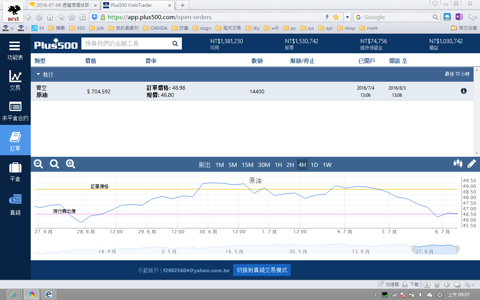Screen dimensions: 480x300
Task: Click the 搜尋我們的金融工具 search field
Action: point(126,43)
